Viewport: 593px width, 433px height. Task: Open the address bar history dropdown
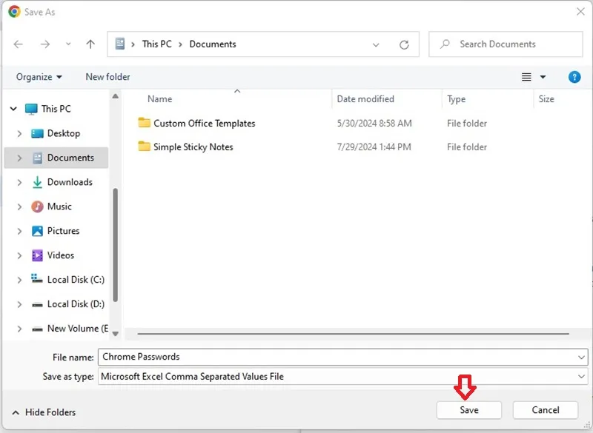376,44
